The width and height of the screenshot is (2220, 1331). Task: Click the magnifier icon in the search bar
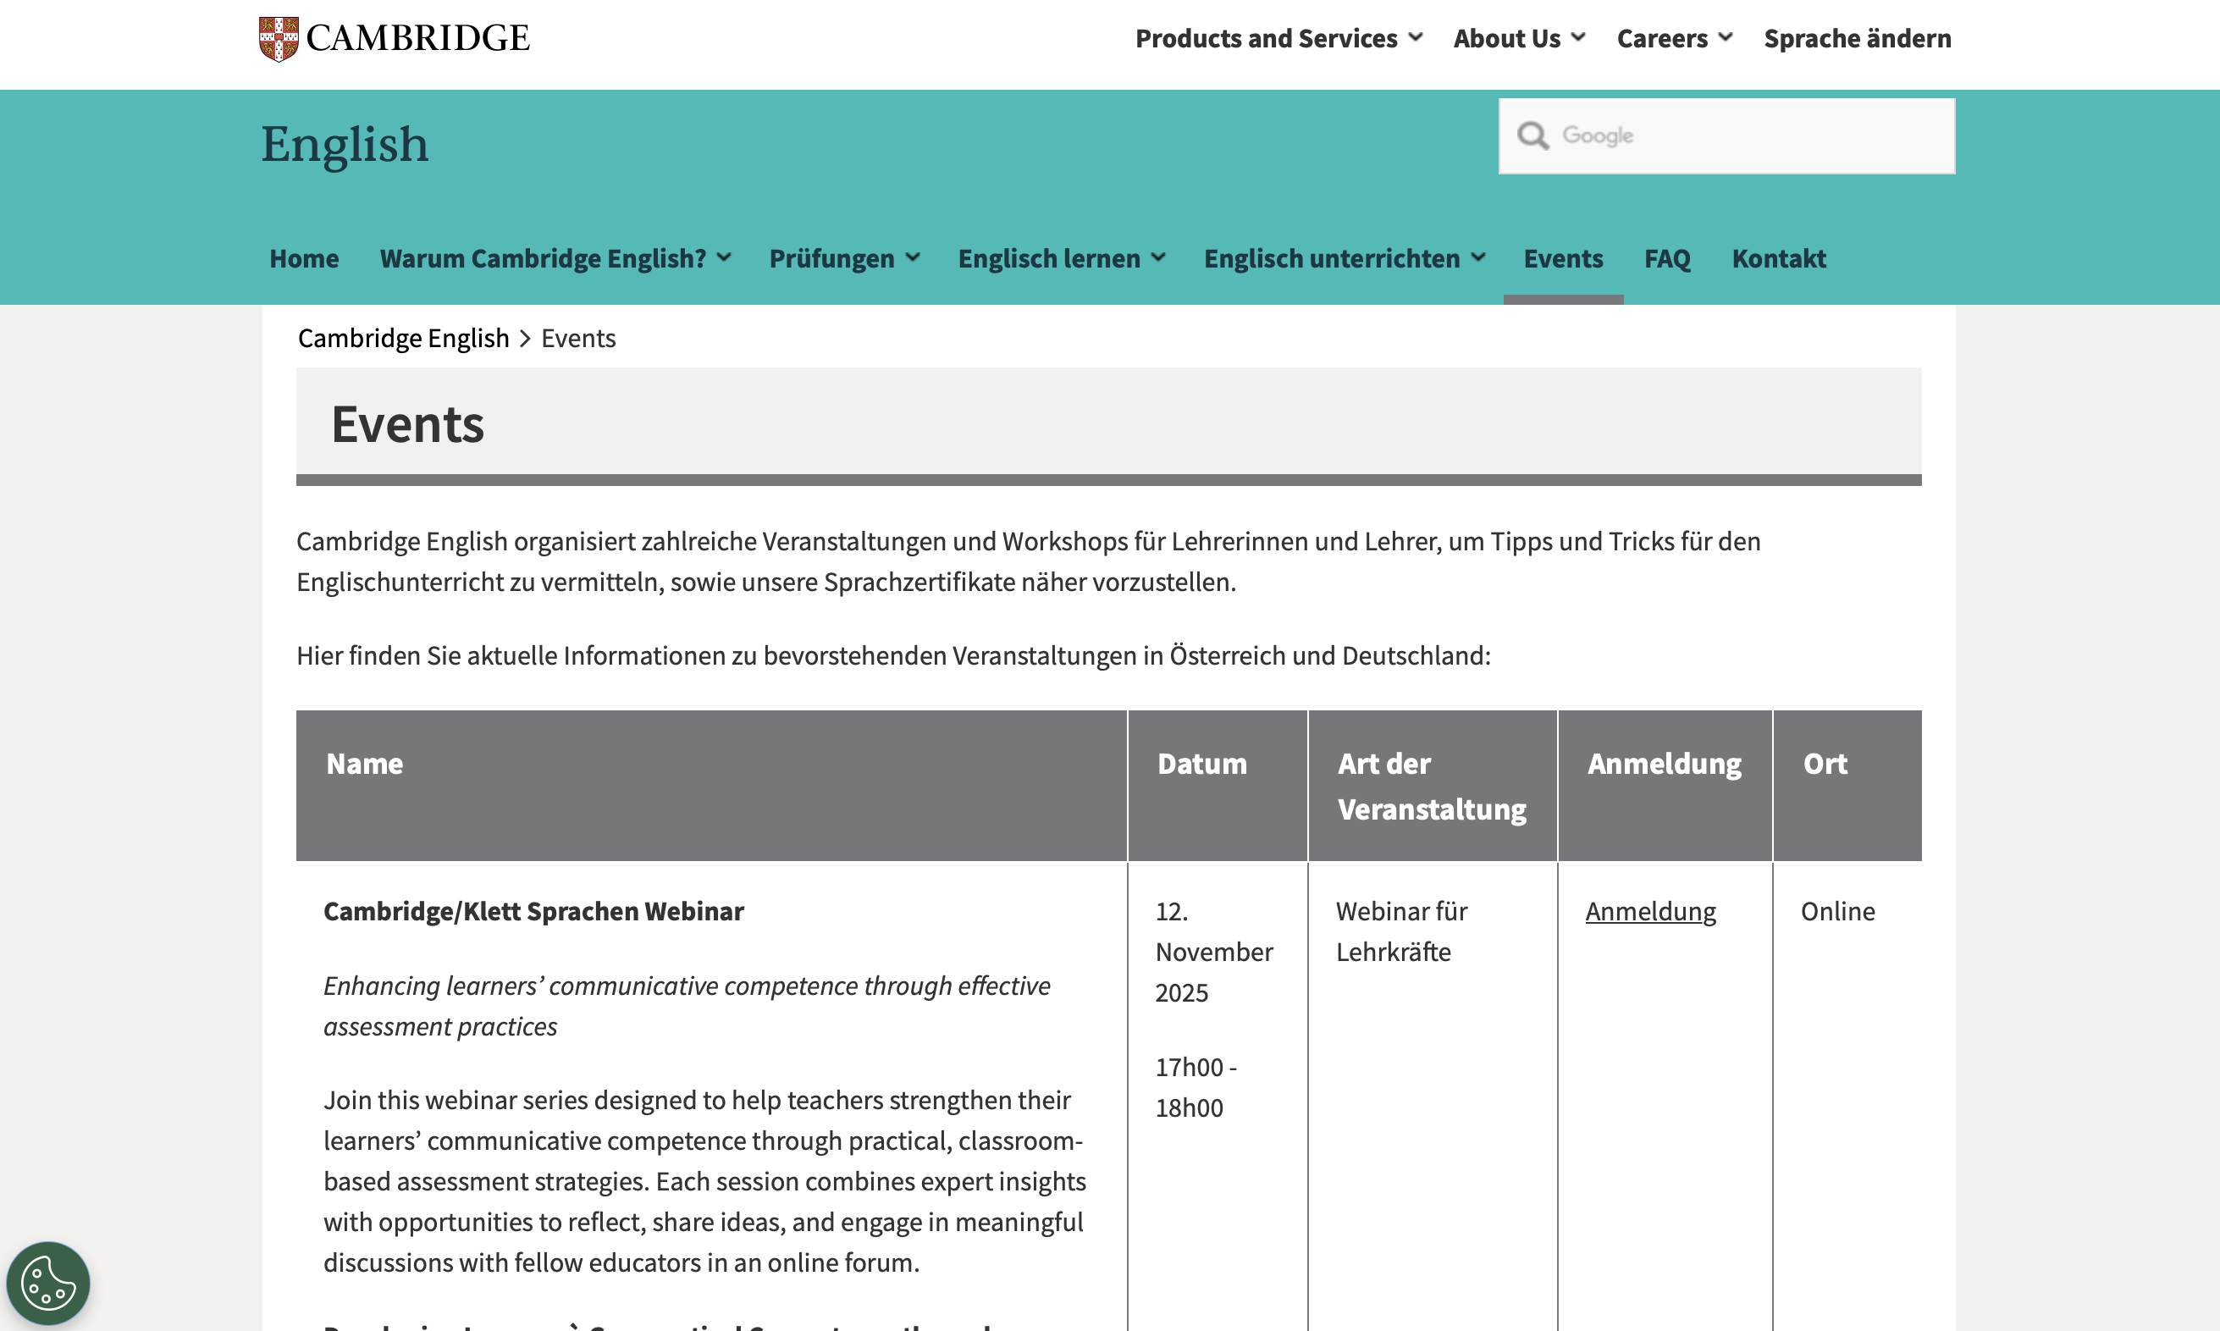click(x=1533, y=135)
